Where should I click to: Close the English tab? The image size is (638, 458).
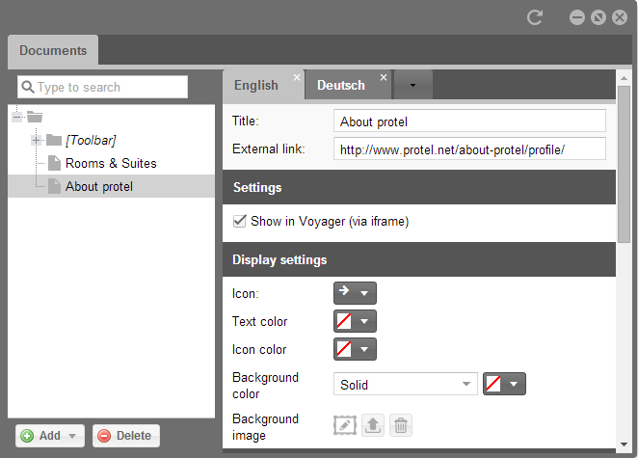pyautogui.click(x=297, y=77)
